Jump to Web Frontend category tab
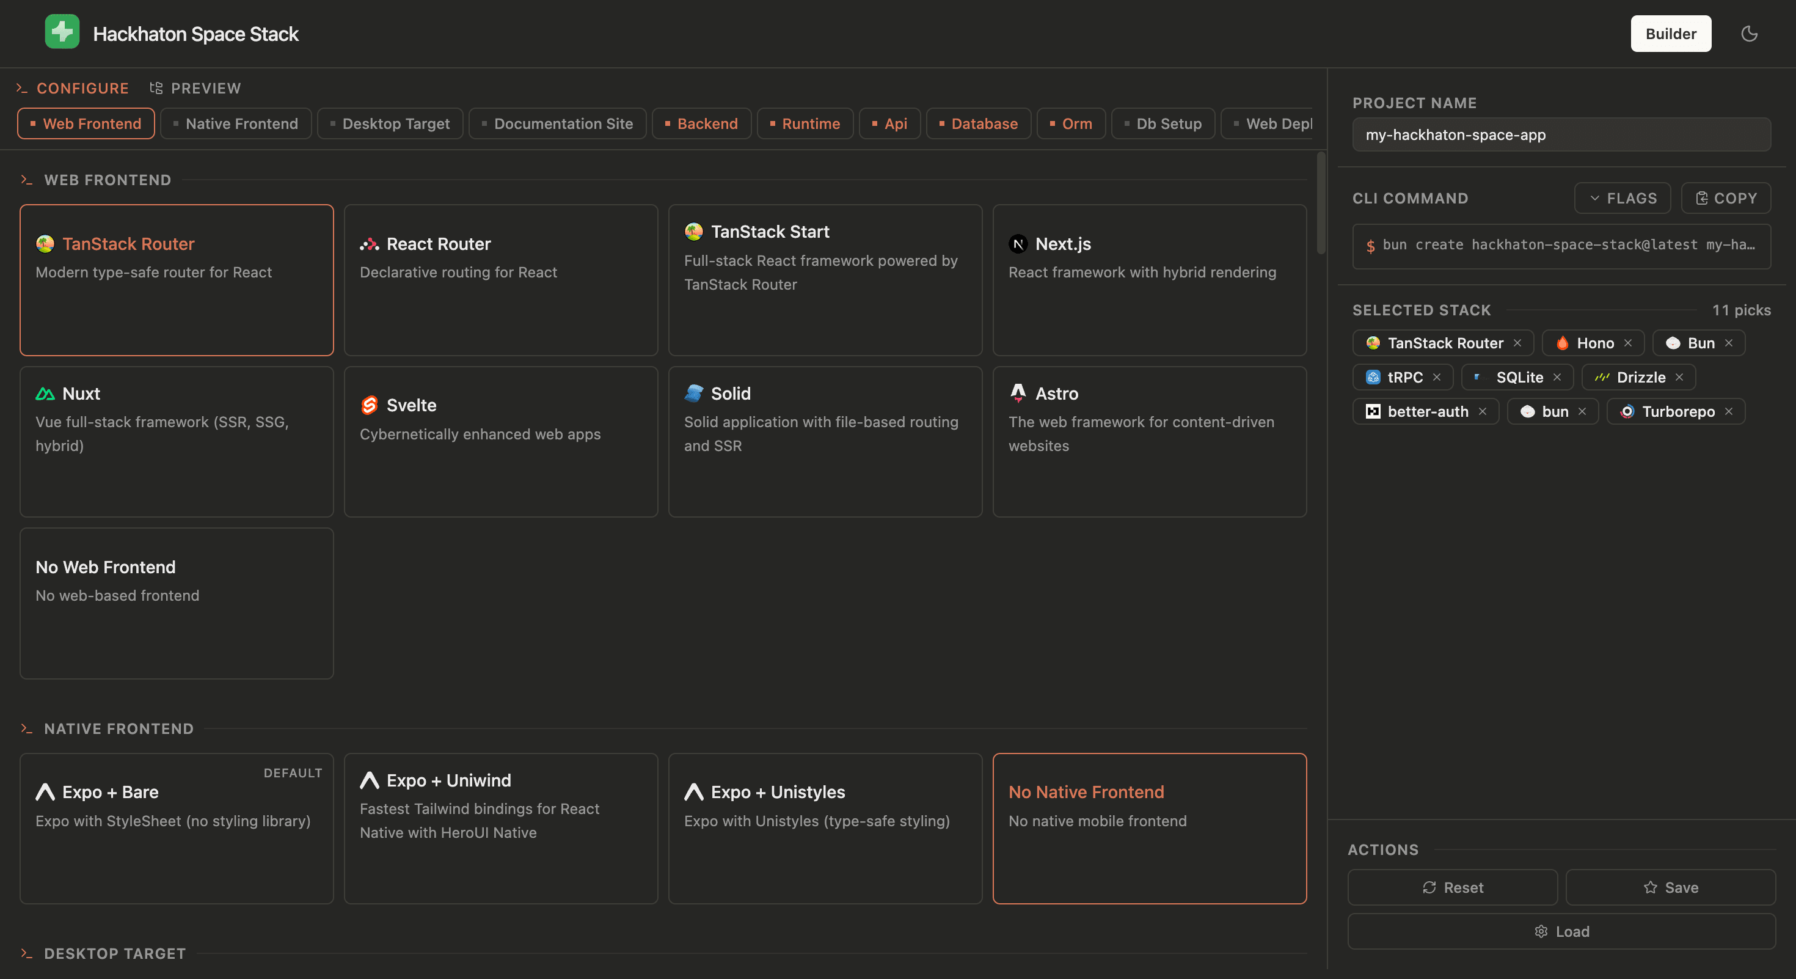 click(86, 123)
